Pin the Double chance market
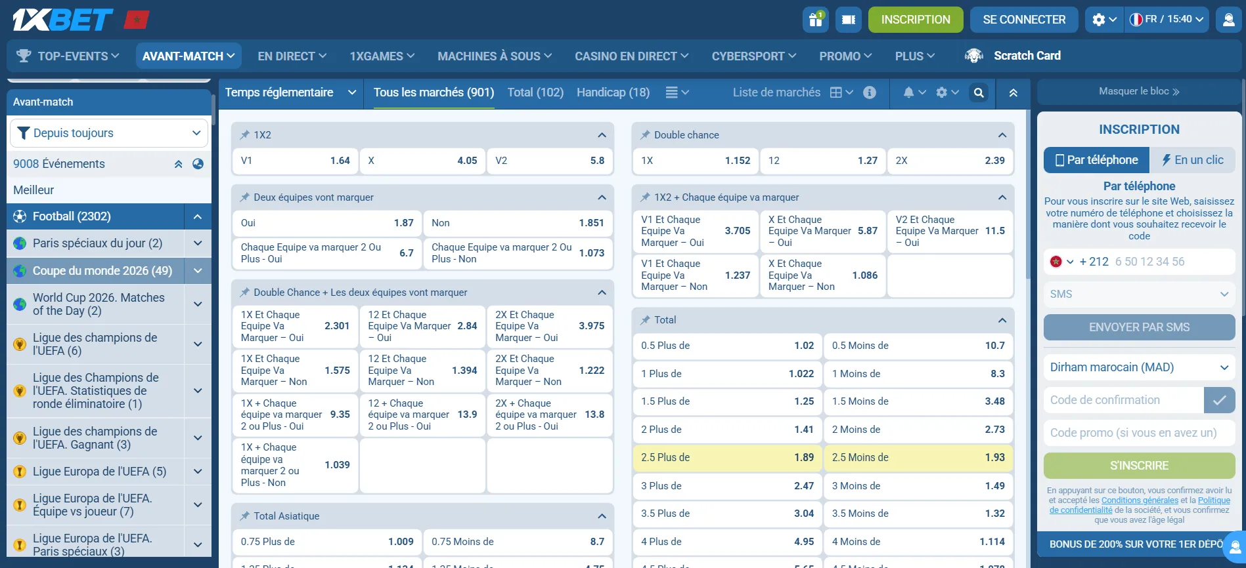Viewport: 1246px width, 568px height. (645, 134)
